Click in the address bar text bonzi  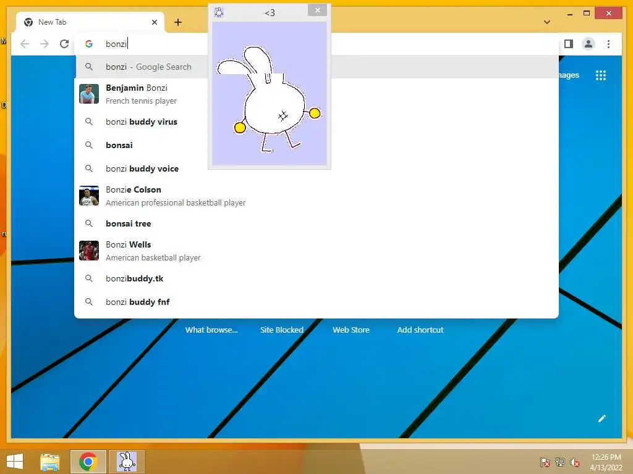coord(116,44)
